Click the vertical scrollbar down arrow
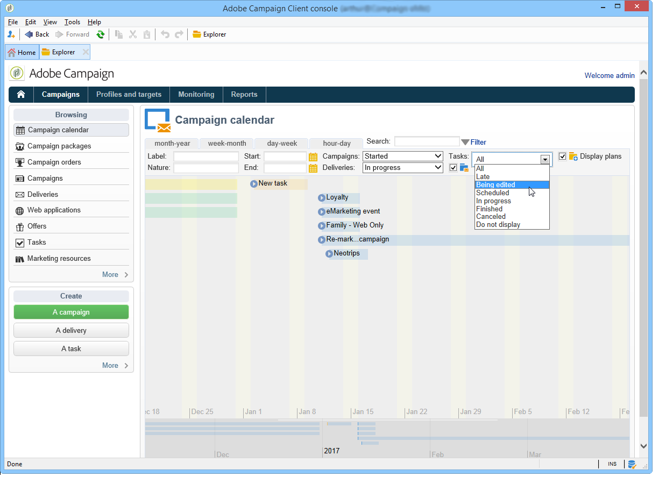Screen dimensions: 666x491 (x=644, y=446)
